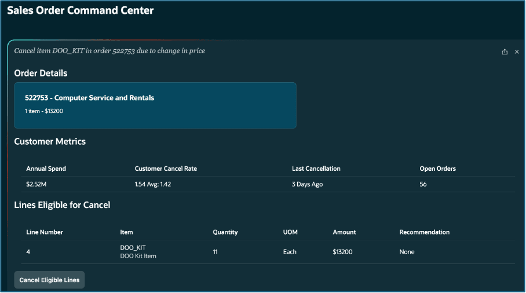The height and width of the screenshot is (293, 526).
Task: Select the $13200 amount cell in lines table
Action: [342, 252]
